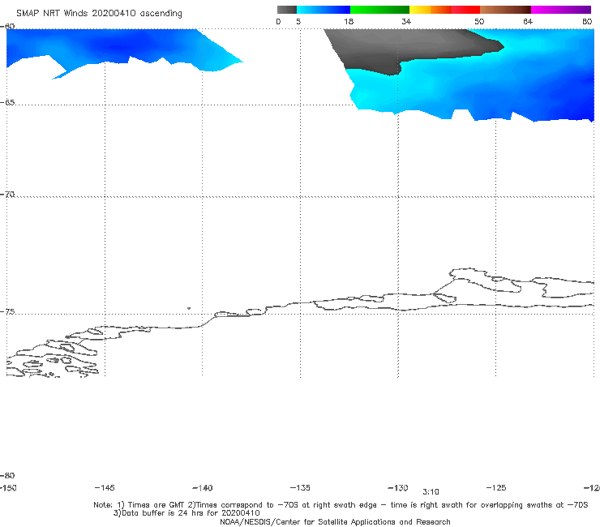Click the longitude label '-145'
This screenshot has height=527, width=600.
pos(105,487)
